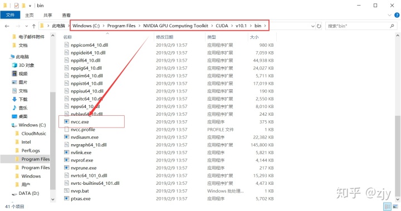
Task: Select the ptxas.exe file icon
Action: pyautogui.click(x=66, y=198)
